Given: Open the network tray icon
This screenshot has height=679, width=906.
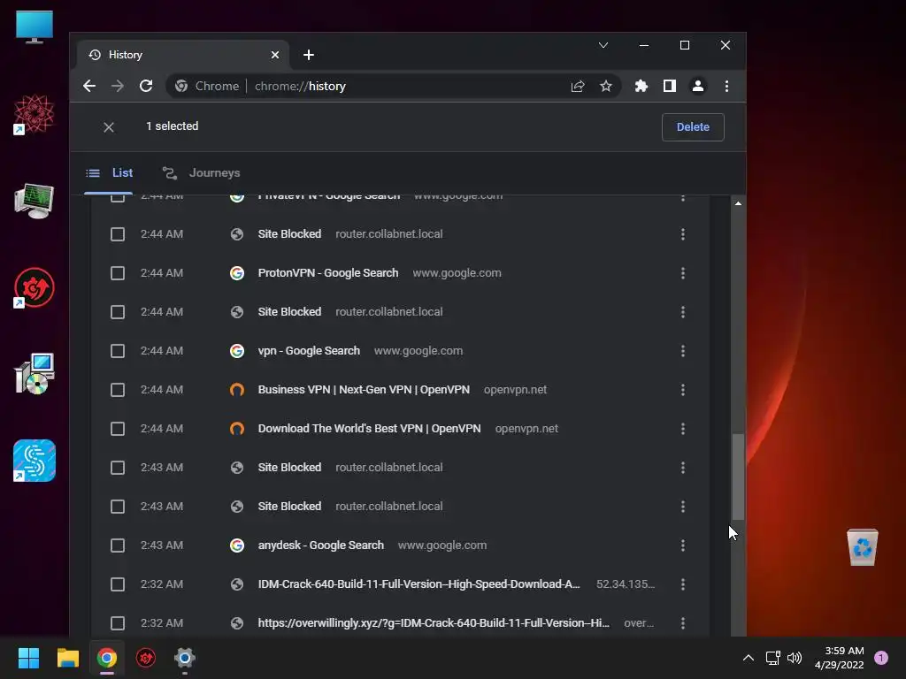Looking at the screenshot, I should click(772, 658).
